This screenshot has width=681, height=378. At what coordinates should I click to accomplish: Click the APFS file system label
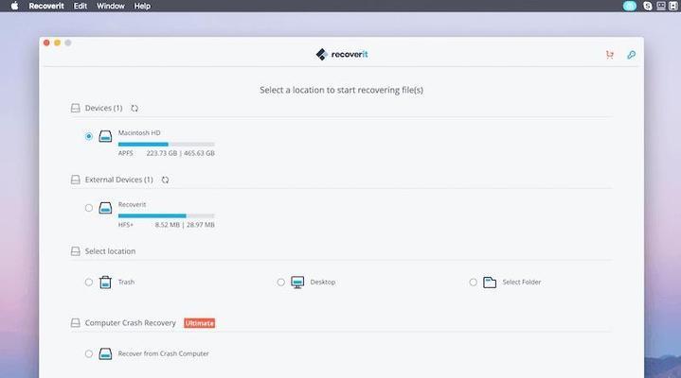pyautogui.click(x=126, y=153)
